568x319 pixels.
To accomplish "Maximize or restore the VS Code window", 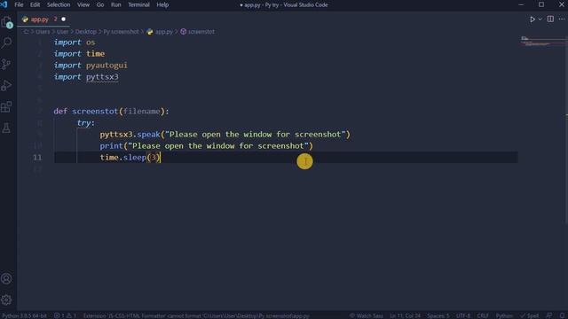I will click(x=541, y=4).
